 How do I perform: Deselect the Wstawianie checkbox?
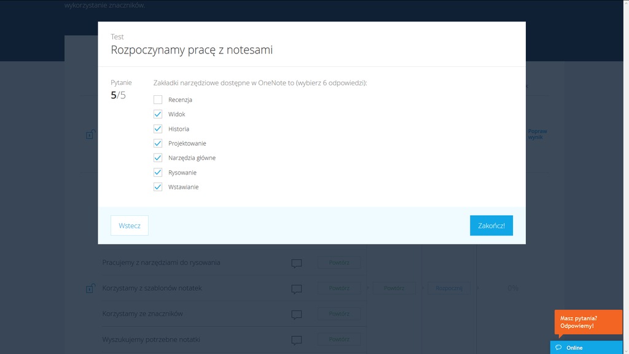tap(158, 187)
